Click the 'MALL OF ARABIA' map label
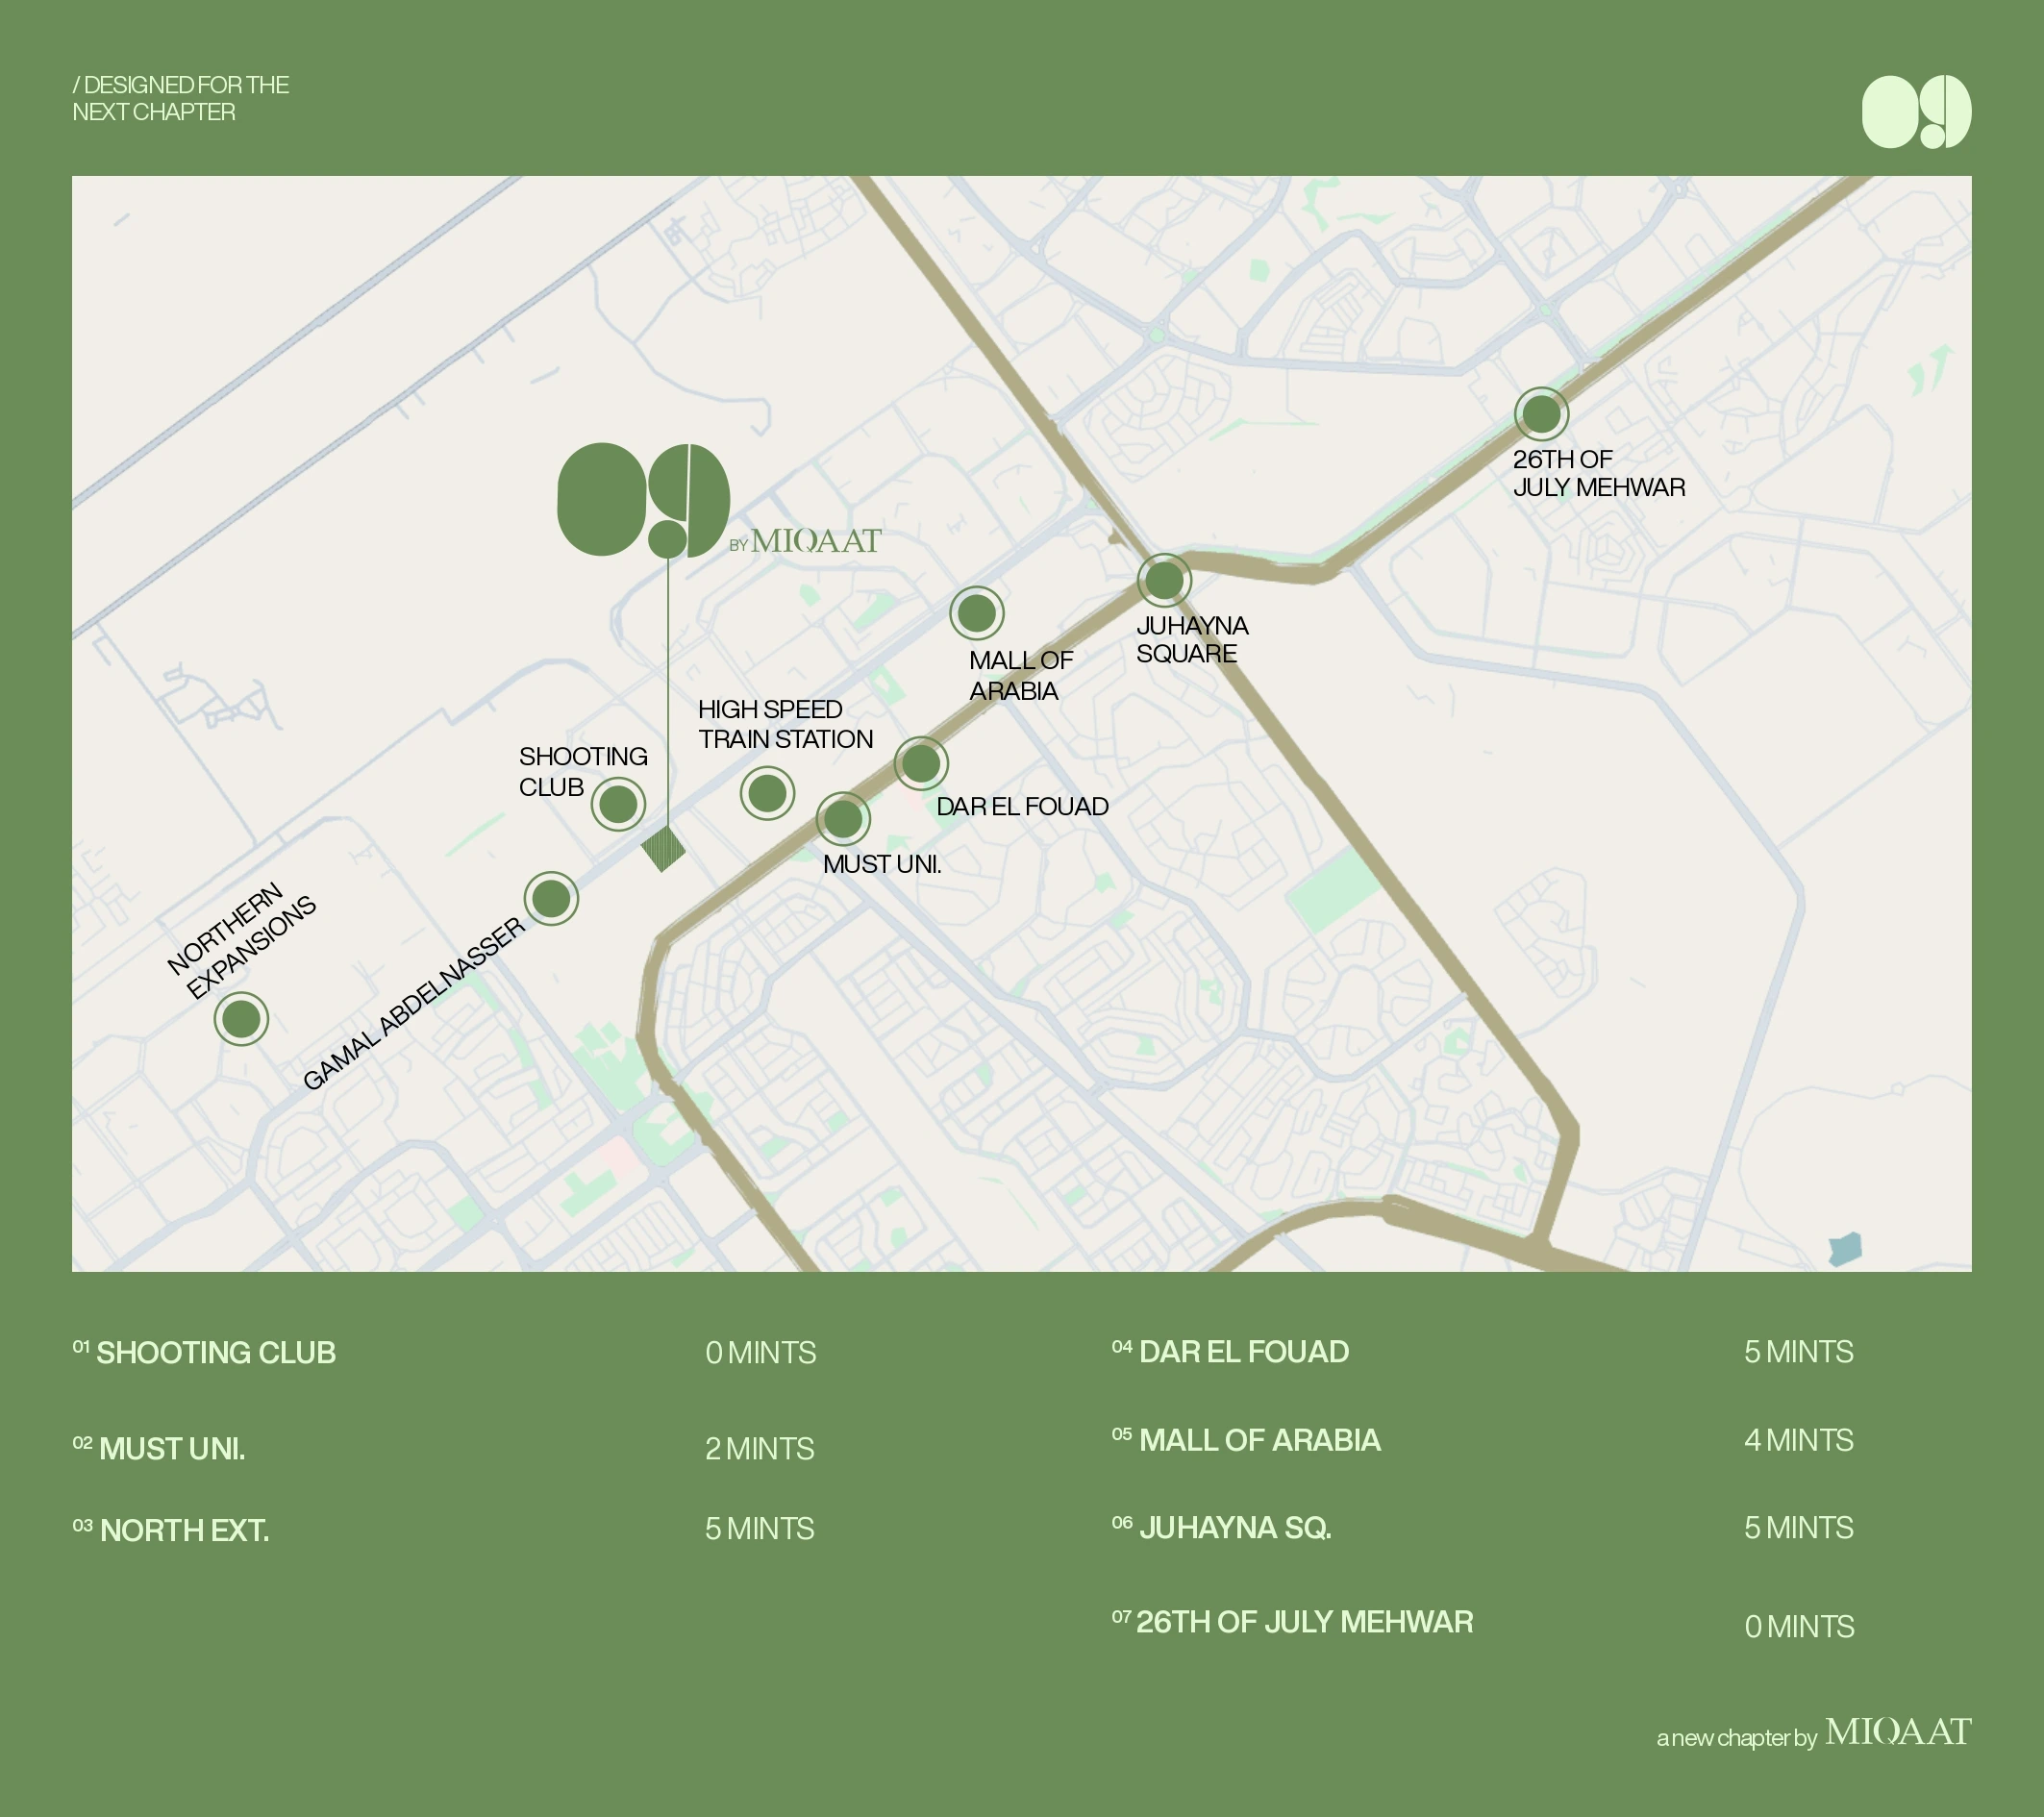 [x=1021, y=675]
